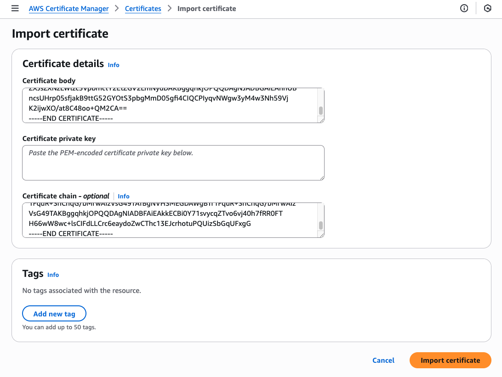
Task: Open Info next to Certificate chain heading
Action: tap(123, 196)
